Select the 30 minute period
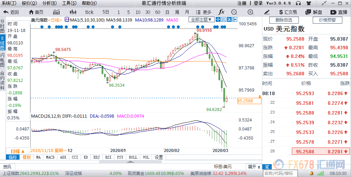The width and height of the screenshot is (351, 177). point(148,12)
